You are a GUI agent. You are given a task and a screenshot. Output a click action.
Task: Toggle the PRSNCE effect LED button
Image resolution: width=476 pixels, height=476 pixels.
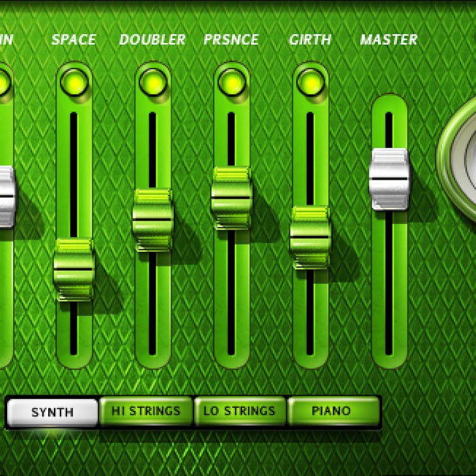232,82
